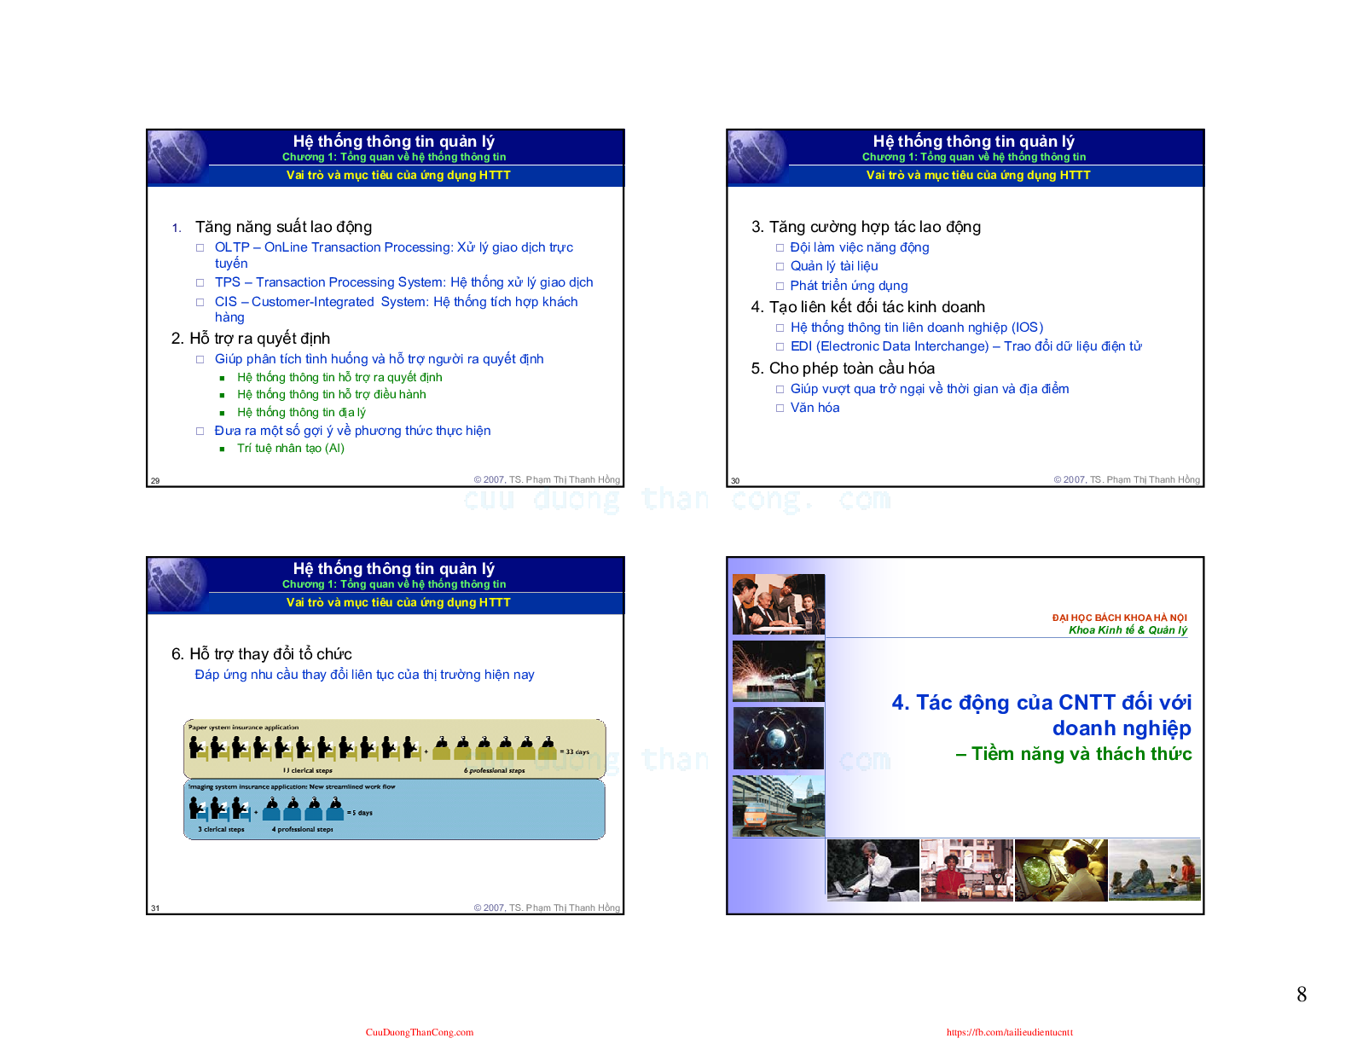Click slide 29 title 'Hệ thống thông tin quản lý'
Screen dimensions: 1351x1044
394,142
